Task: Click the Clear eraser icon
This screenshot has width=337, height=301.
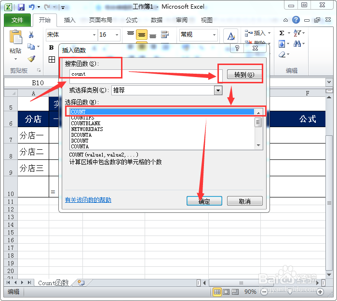Action: pos(282,54)
